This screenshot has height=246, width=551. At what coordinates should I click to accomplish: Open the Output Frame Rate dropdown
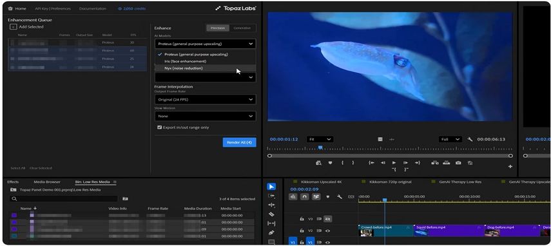pos(205,99)
